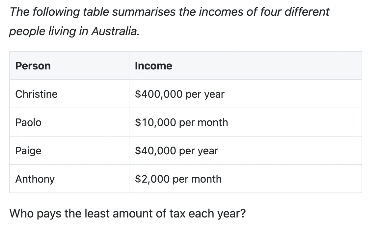
Task: Select the Christine name cell
Action: (x=69, y=94)
